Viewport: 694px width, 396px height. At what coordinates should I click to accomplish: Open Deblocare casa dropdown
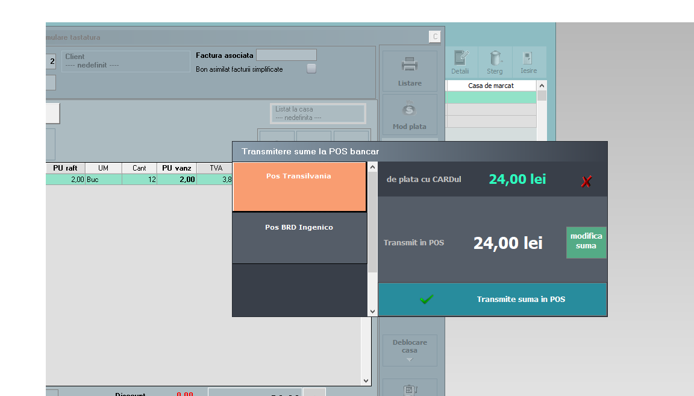pyautogui.click(x=410, y=350)
